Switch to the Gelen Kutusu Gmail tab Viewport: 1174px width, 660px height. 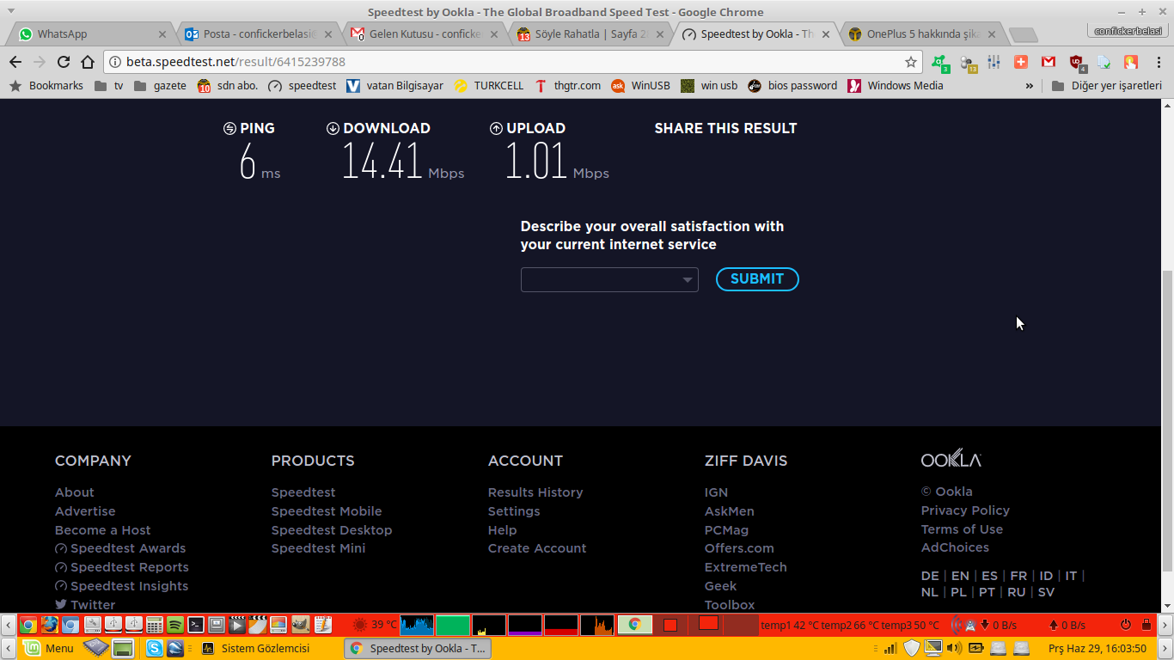(x=425, y=34)
